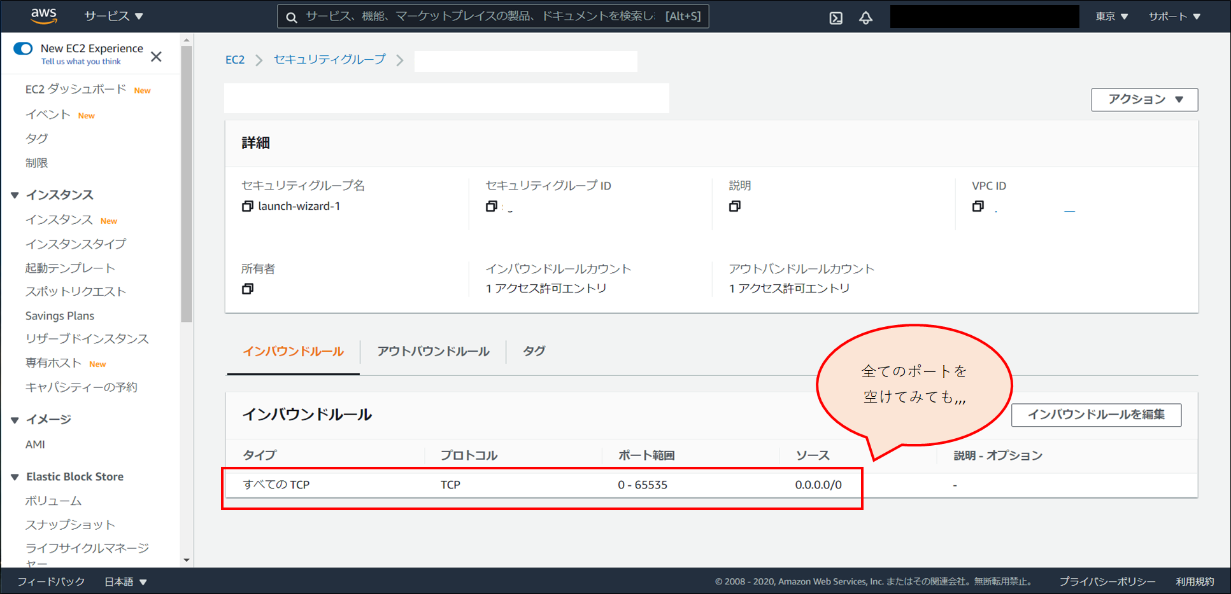Focus the AWS service search field

tap(493, 17)
